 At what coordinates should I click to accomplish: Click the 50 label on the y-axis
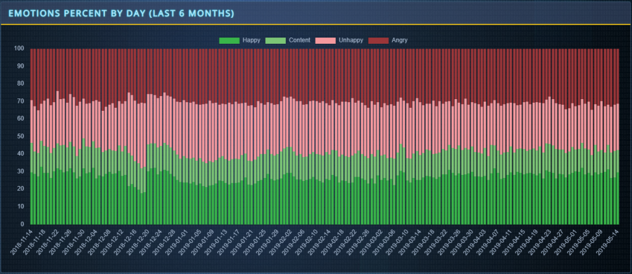(20, 136)
